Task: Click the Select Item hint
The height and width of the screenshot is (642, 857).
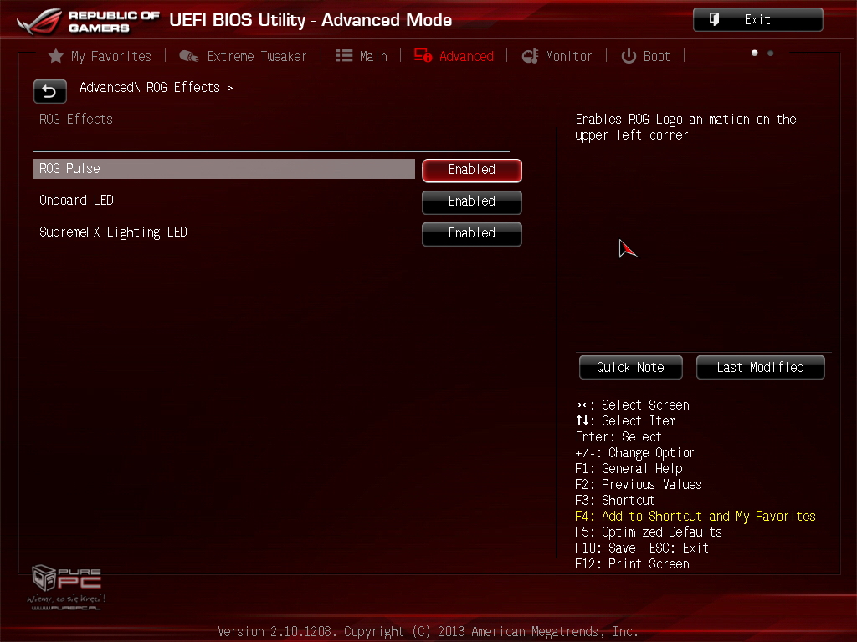Action: (626, 421)
